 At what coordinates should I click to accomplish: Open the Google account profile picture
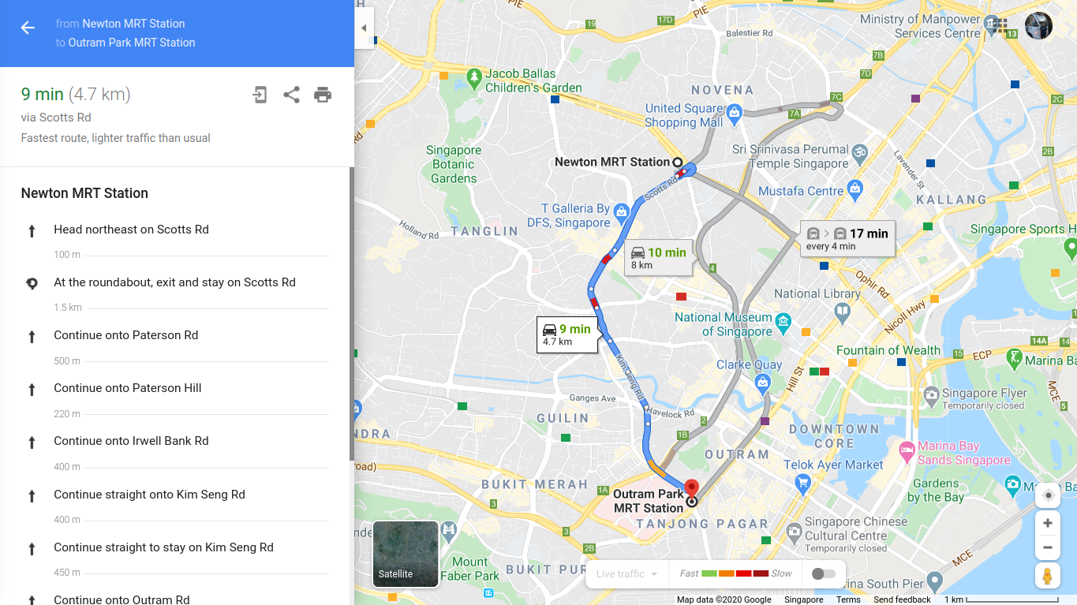(1038, 26)
